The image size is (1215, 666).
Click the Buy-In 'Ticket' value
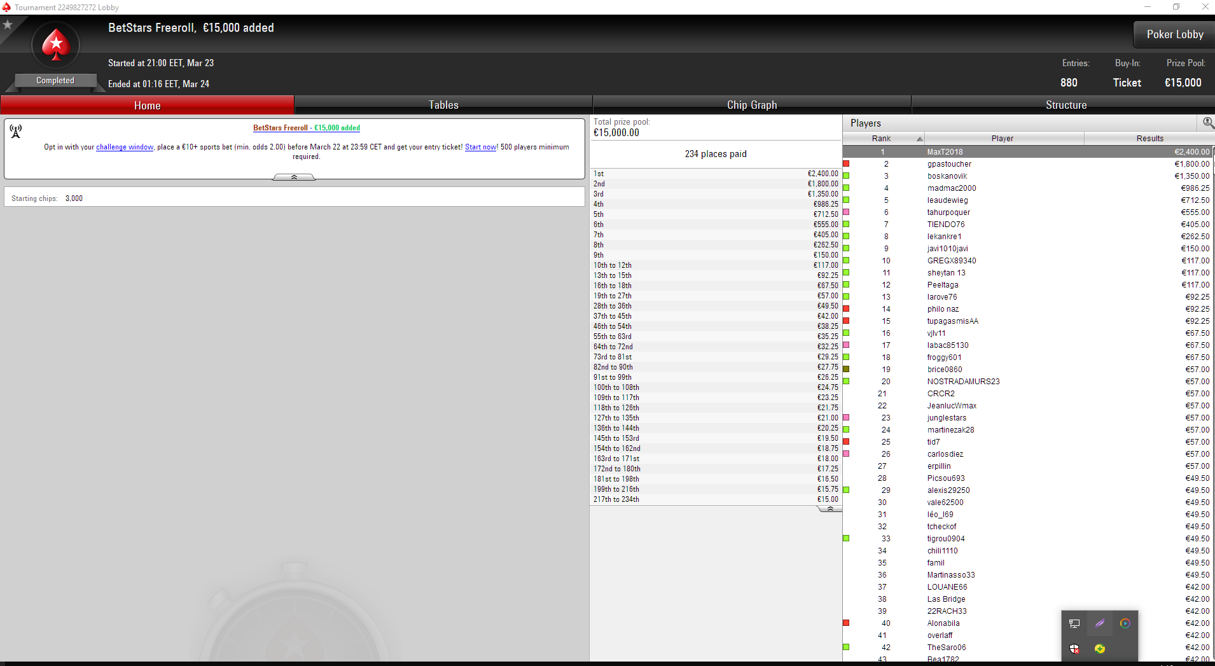tap(1127, 83)
